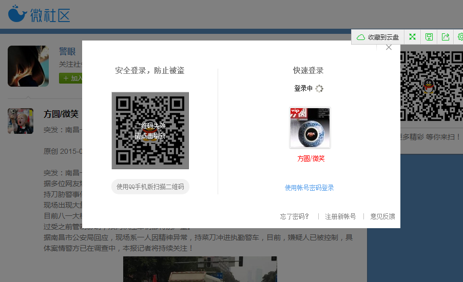Click the 登录中 loading status text

coord(303,88)
